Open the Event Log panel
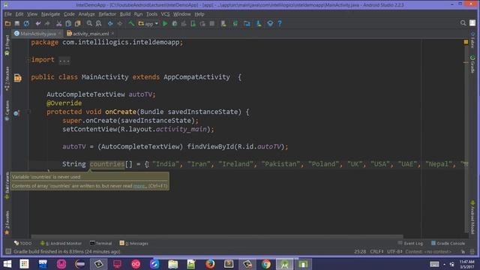This screenshot has height=270, width=480. [x=410, y=243]
